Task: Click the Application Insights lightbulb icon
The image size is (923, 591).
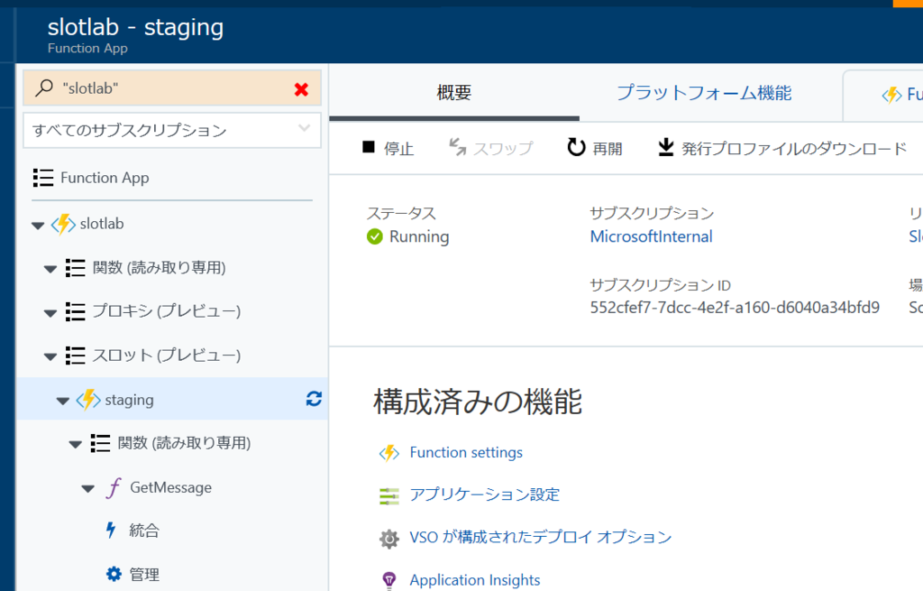Action: point(389,580)
